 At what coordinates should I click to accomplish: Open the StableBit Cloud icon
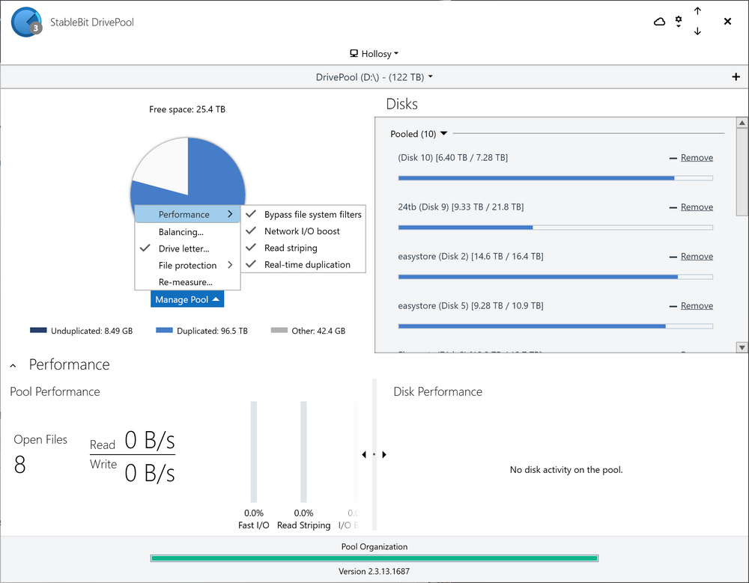tap(659, 22)
